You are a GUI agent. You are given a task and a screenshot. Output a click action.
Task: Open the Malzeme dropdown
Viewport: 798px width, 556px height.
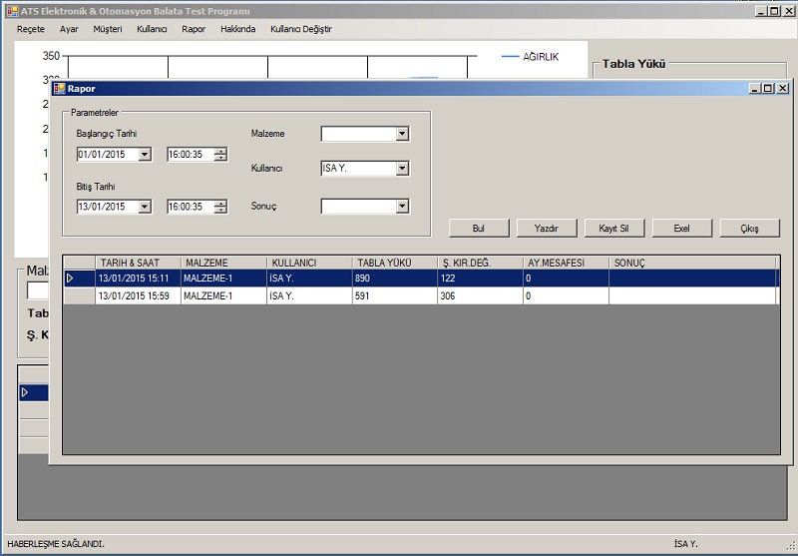tap(402, 134)
